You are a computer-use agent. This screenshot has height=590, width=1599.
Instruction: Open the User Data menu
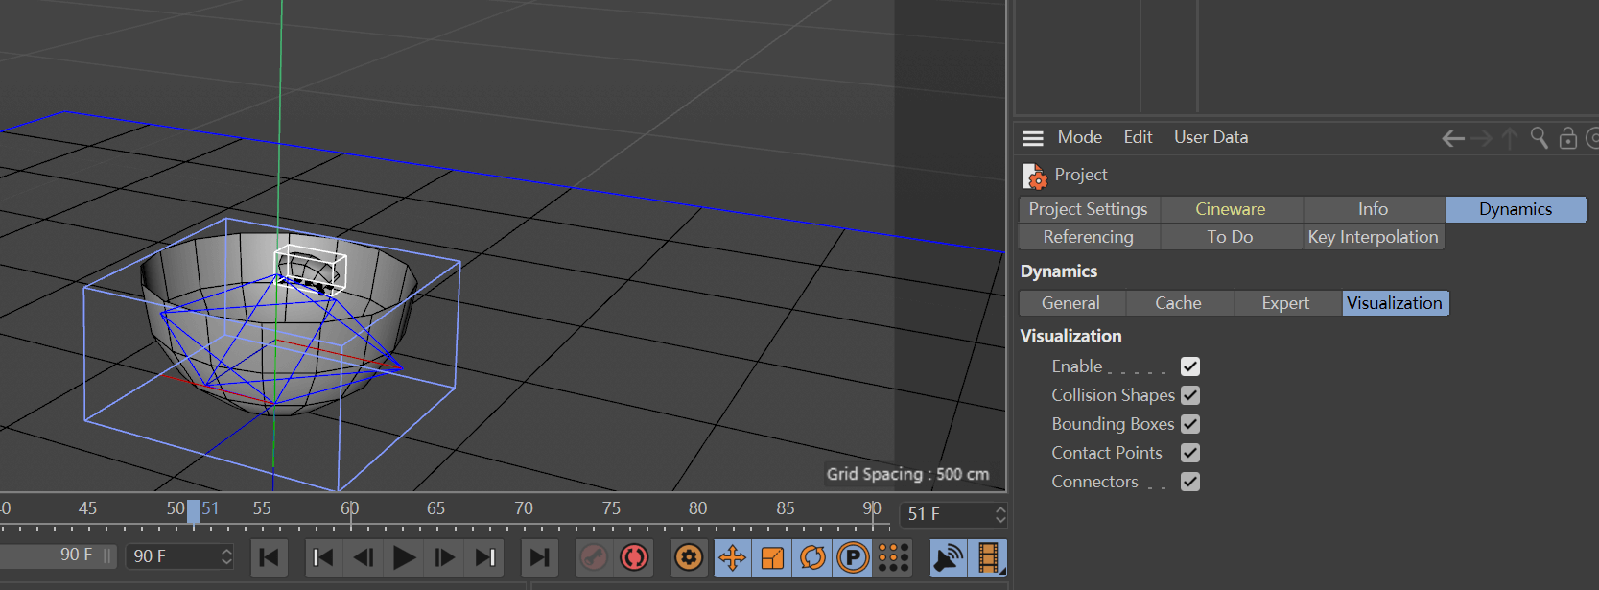tap(1211, 137)
